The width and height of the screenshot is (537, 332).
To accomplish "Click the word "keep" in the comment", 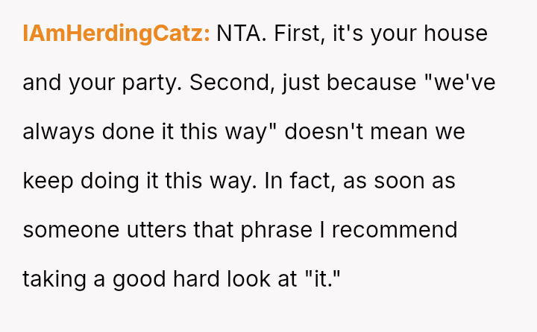I will pos(46,182).
